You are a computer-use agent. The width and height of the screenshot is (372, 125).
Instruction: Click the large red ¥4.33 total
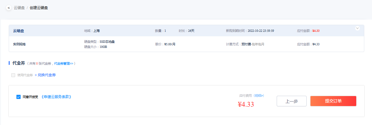tap(246, 104)
